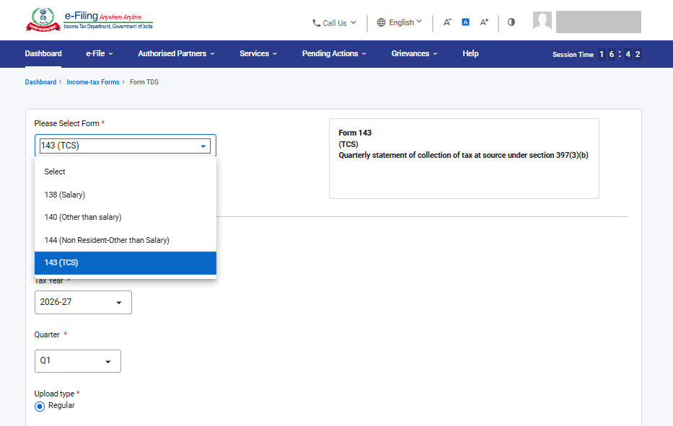Open the Help page
673x426 pixels.
pyautogui.click(x=470, y=53)
